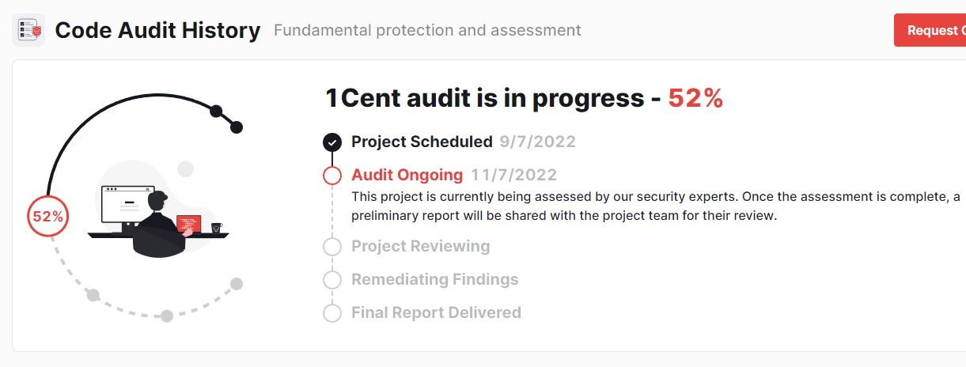Select the Remediating Findings step circle
This screenshot has width=966, height=367.
click(332, 280)
